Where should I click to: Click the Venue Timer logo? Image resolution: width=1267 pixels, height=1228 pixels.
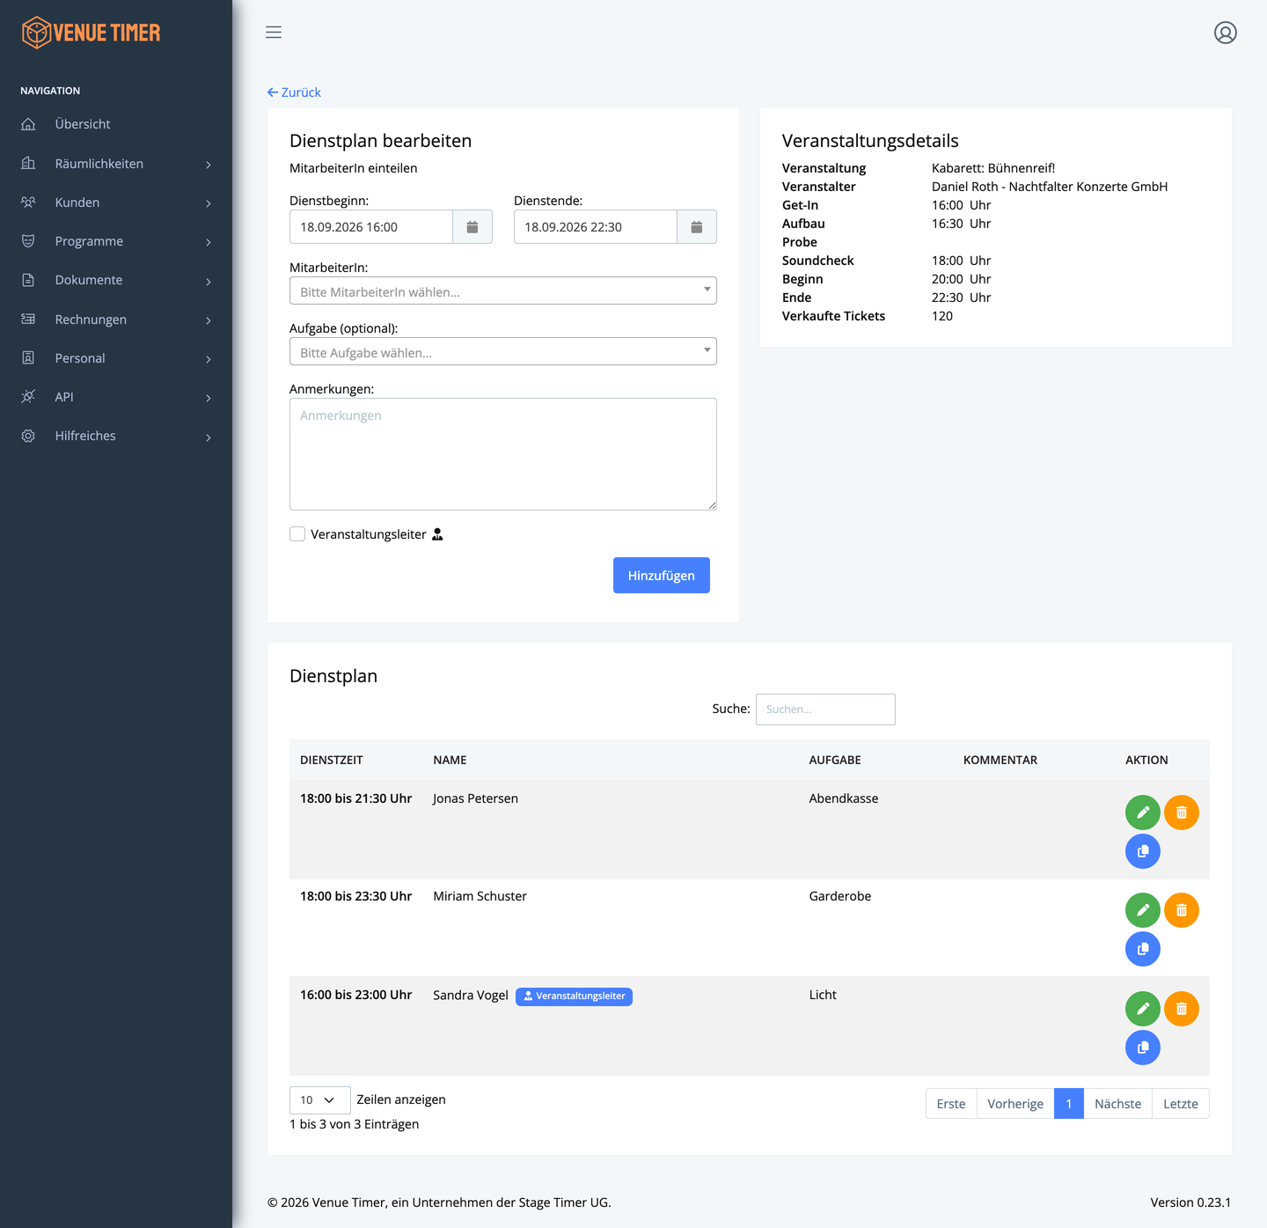(92, 33)
